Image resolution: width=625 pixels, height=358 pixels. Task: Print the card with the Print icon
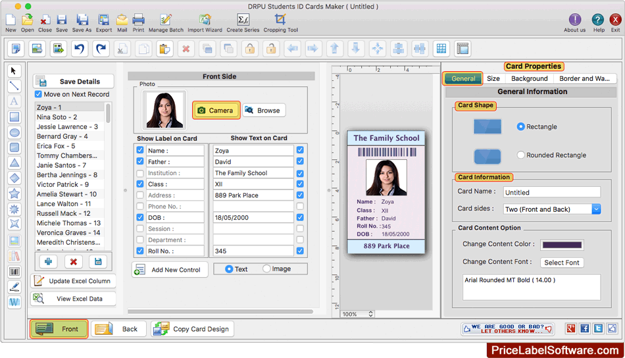click(138, 23)
